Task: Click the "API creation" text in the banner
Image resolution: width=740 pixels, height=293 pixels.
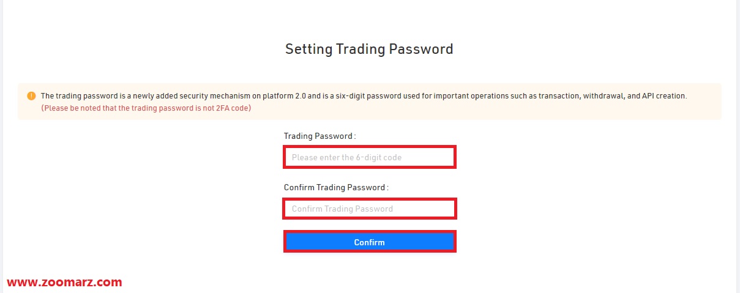Action: [x=664, y=96]
